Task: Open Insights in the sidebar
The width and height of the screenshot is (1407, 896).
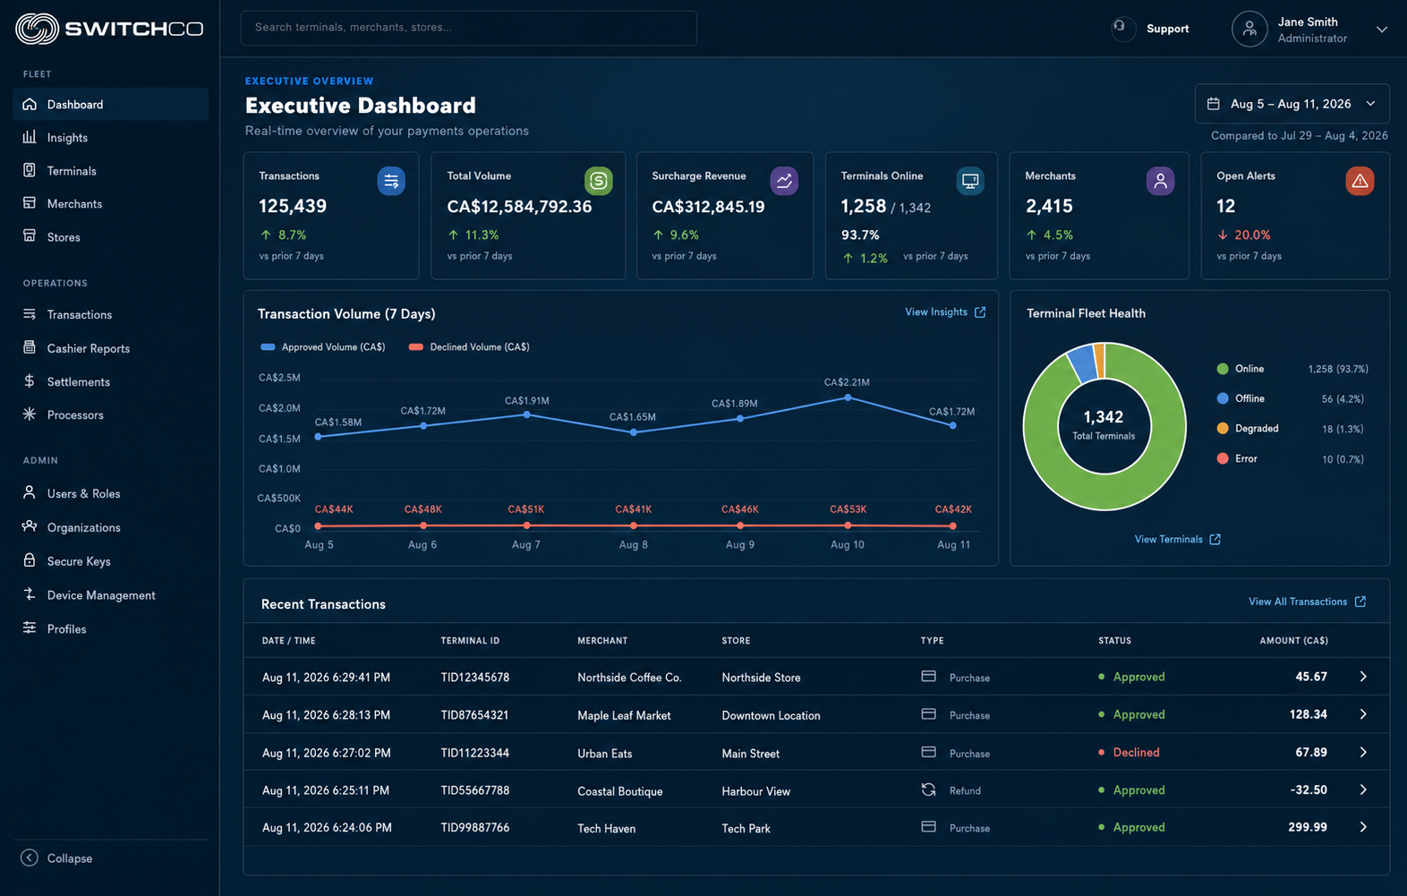Action: coord(110,137)
